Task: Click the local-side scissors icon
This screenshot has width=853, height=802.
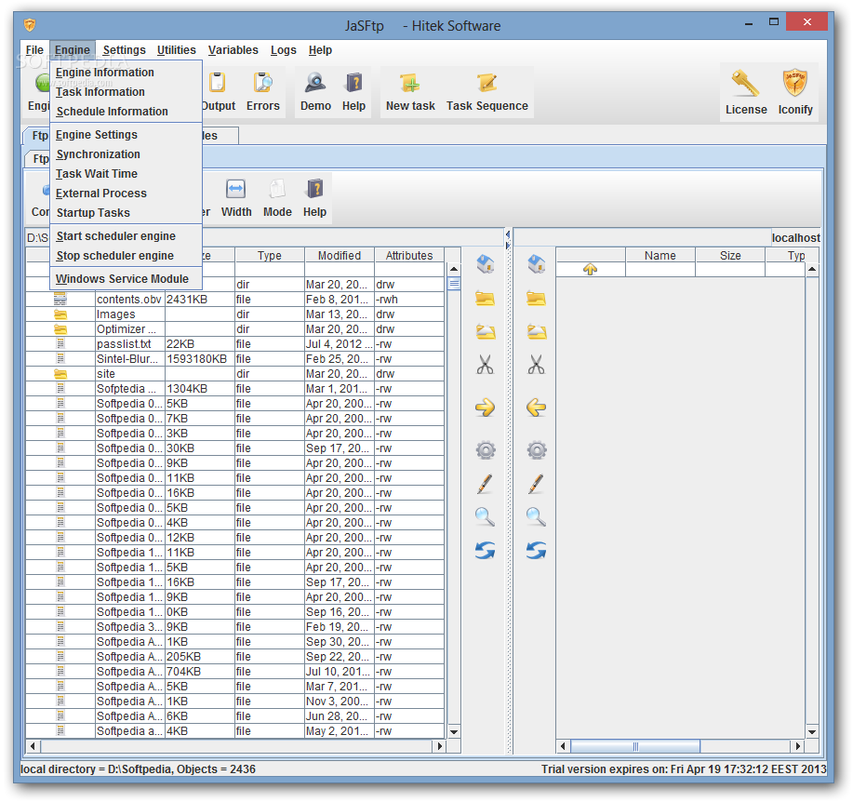Action: tap(485, 365)
